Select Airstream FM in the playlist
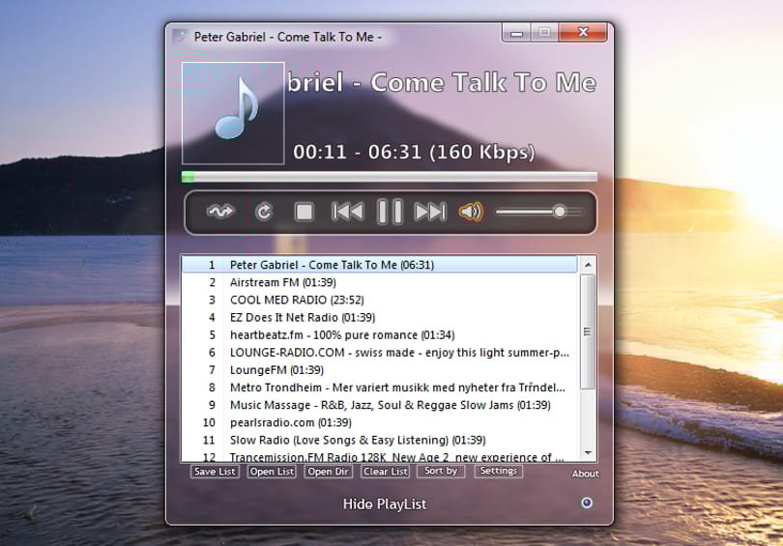This screenshot has height=546, width=783. pyautogui.click(x=380, y=282)
